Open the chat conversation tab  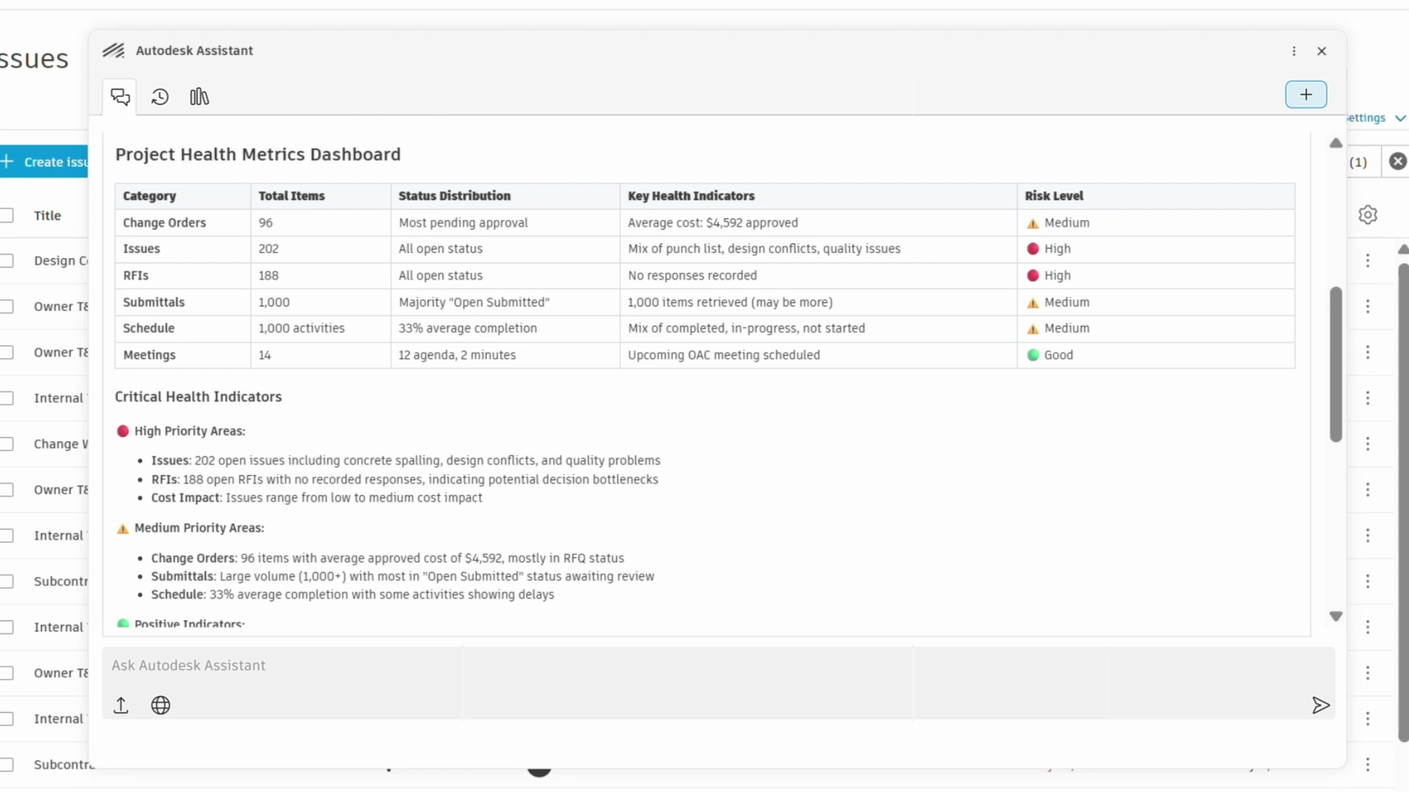click(x=120, y=97)
